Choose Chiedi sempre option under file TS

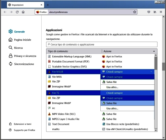click(127, 98)
